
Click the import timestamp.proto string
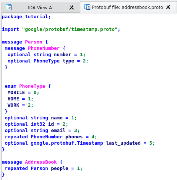coord(70,29)
